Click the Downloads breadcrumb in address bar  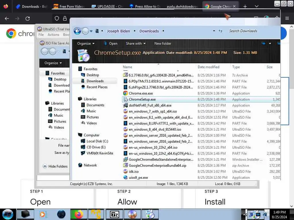pyautogui.click(x=149, y=31)
